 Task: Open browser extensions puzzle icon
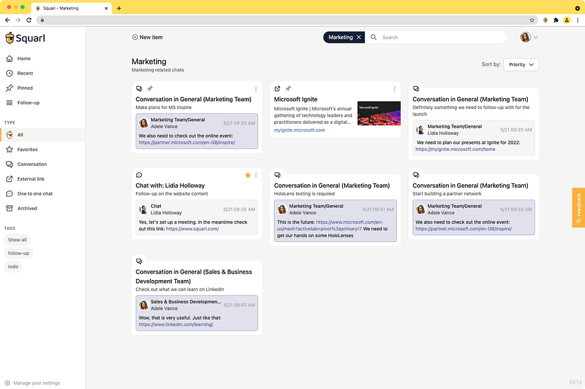pyautogui.click(x=556, y=20)
